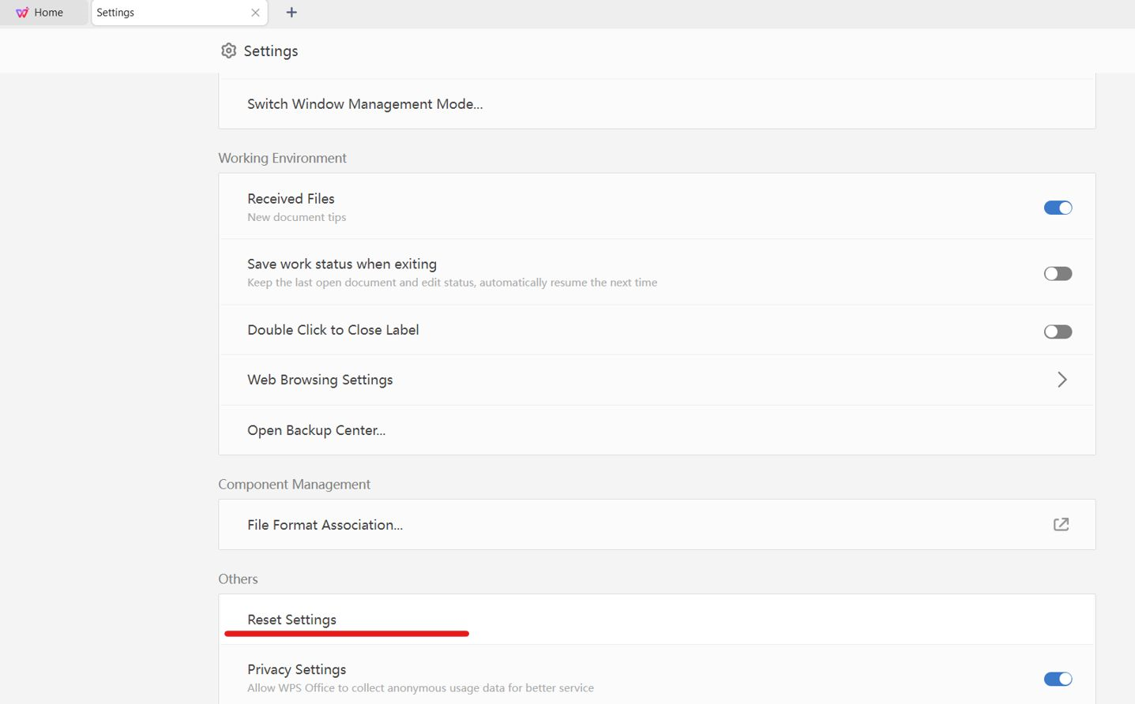The image size is (1135, 704).
Task: Disable Received Files new document tips
Action: click(x=1058, y=207)
